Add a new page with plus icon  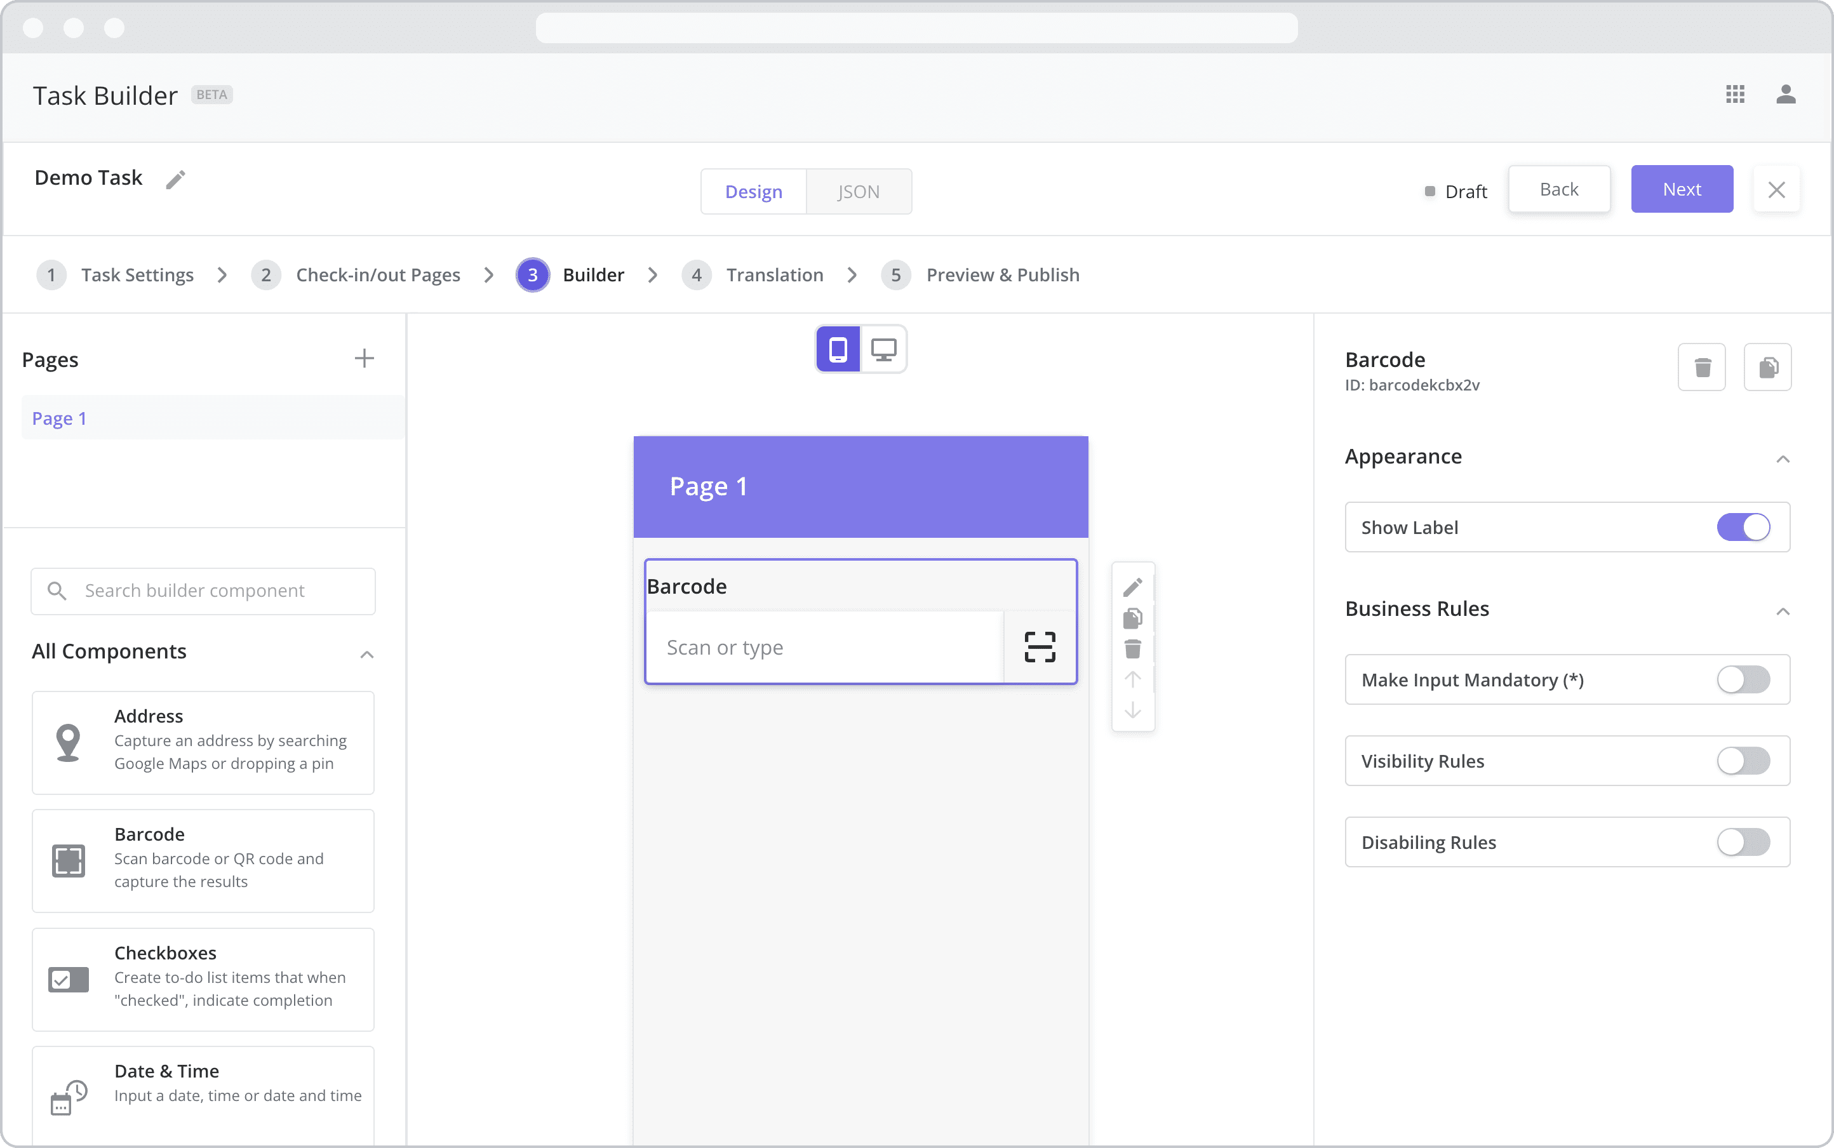pos(365,358)
